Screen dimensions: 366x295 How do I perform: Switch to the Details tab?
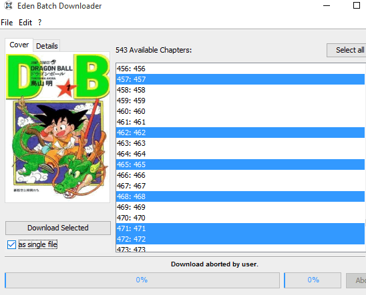(x=47, y=46)
